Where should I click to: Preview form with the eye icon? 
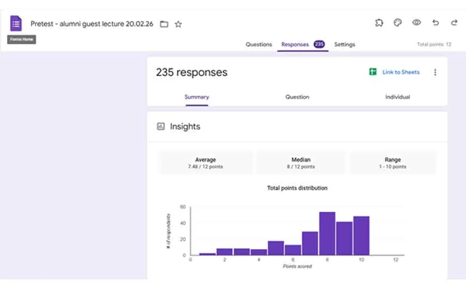pyautogui.click(x=416, y=23)
